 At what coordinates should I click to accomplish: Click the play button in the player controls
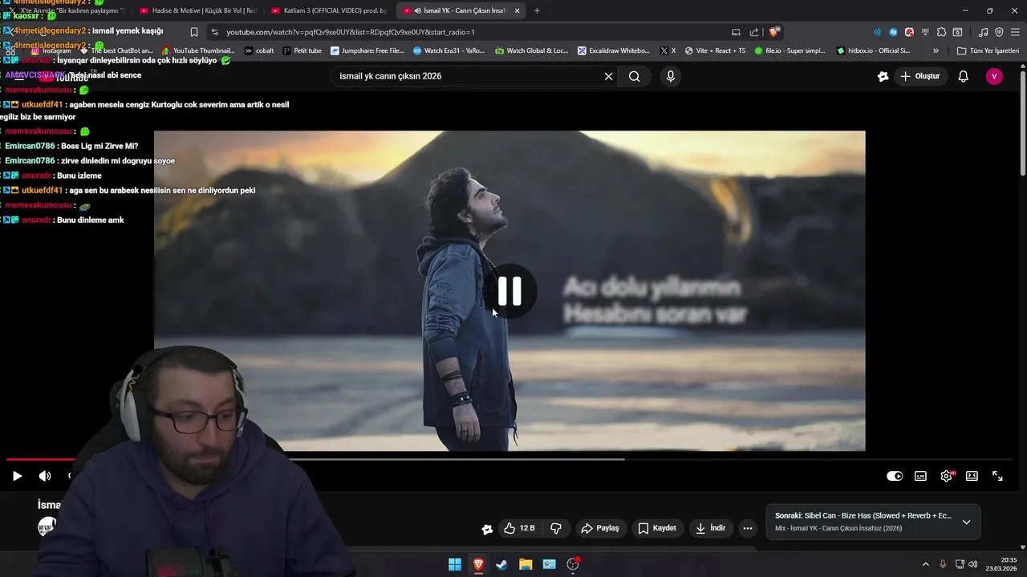[x=17, y=476]
